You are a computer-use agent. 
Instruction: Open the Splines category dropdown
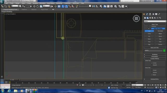pos(155,21)
